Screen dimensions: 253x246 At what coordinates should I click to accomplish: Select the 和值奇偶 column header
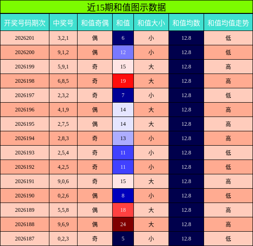coord(95,23)
